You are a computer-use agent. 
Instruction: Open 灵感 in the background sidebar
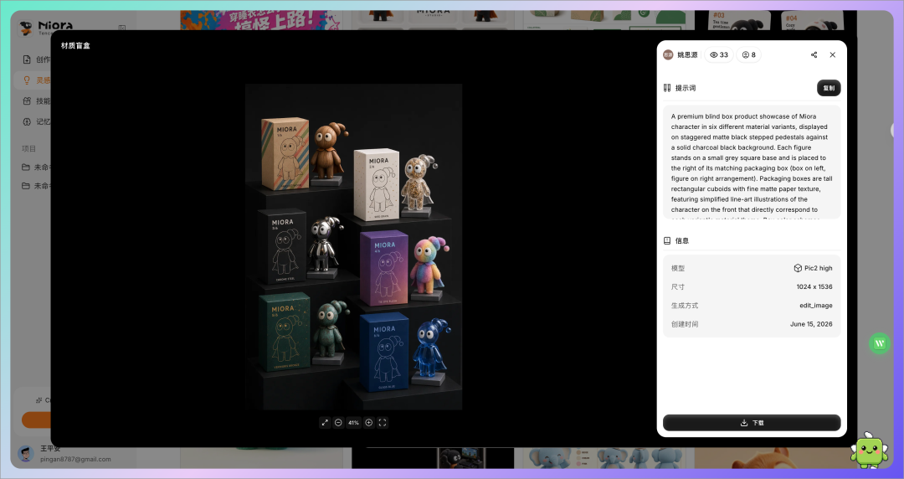click(36, 80)
